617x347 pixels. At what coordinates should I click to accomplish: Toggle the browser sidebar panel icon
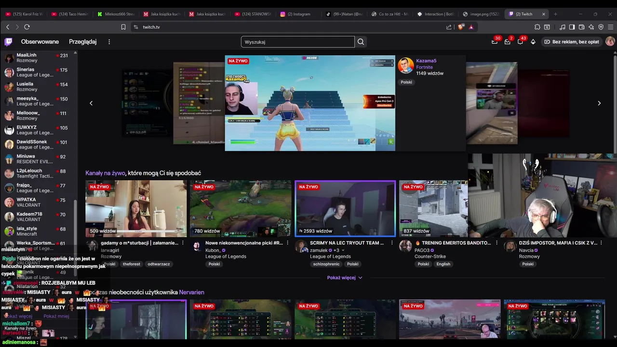point(572,27)
